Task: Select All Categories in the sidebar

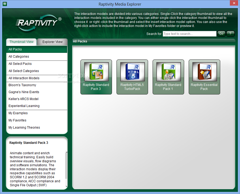Action: [37, 57]
